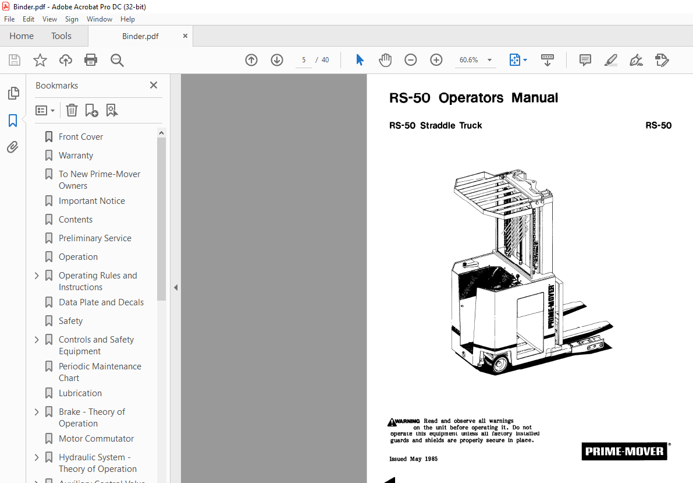Open the Important Notice bookmark

[92, 201]
